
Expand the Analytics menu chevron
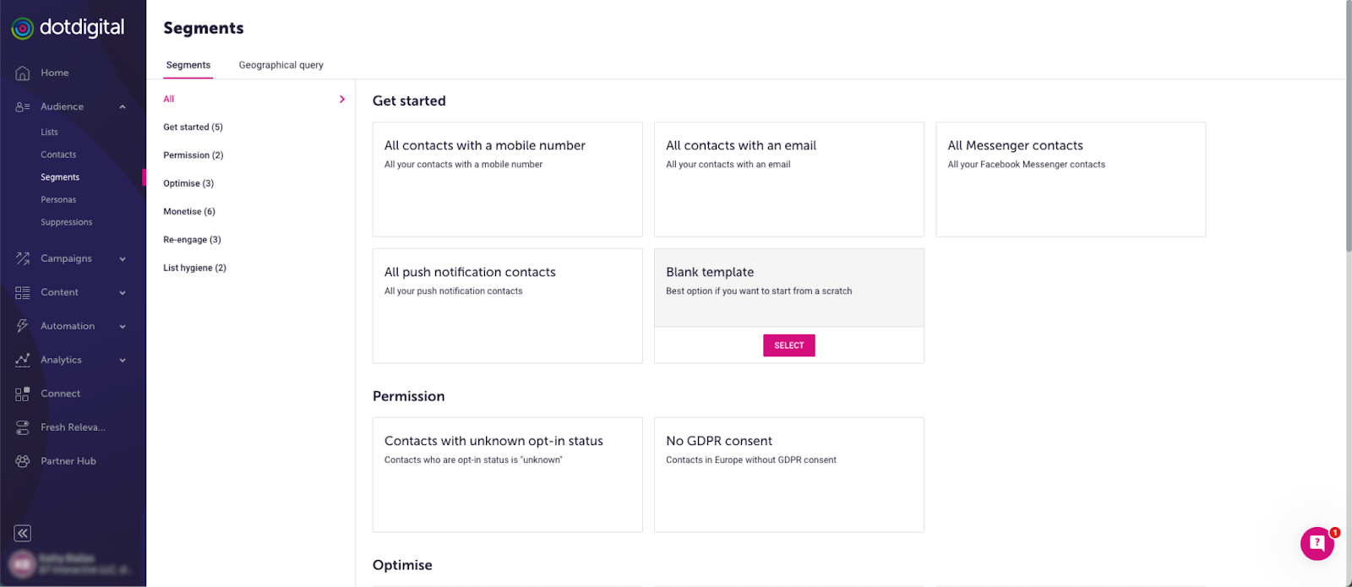(x=123, y=361)
